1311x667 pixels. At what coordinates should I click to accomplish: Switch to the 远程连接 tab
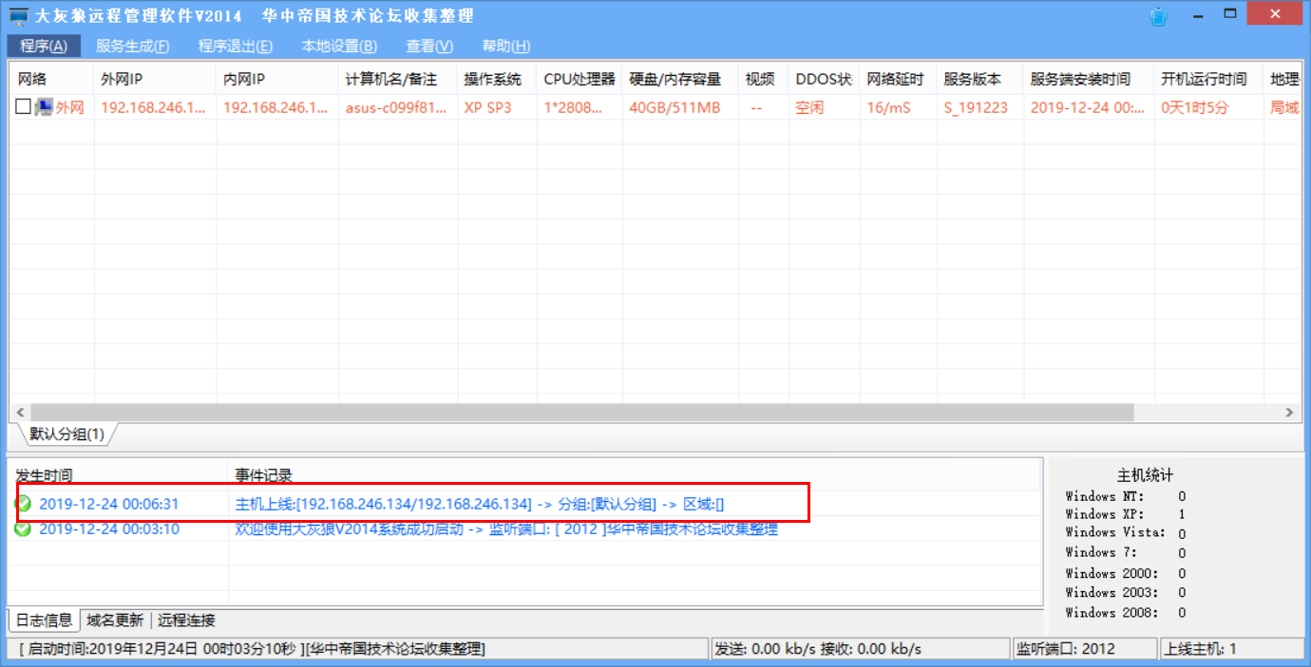tap(187, 621)
